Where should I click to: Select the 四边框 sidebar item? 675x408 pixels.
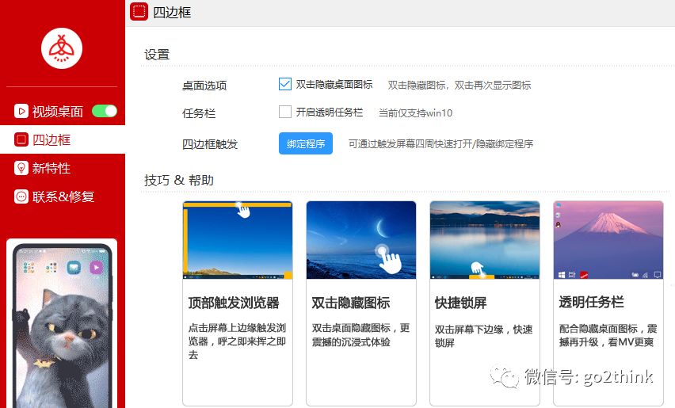coord(63,139)
